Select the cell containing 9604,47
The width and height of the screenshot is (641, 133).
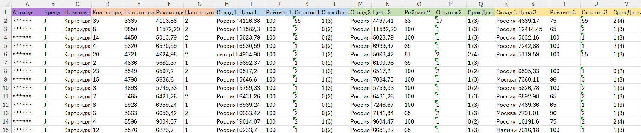coord(387,121)
